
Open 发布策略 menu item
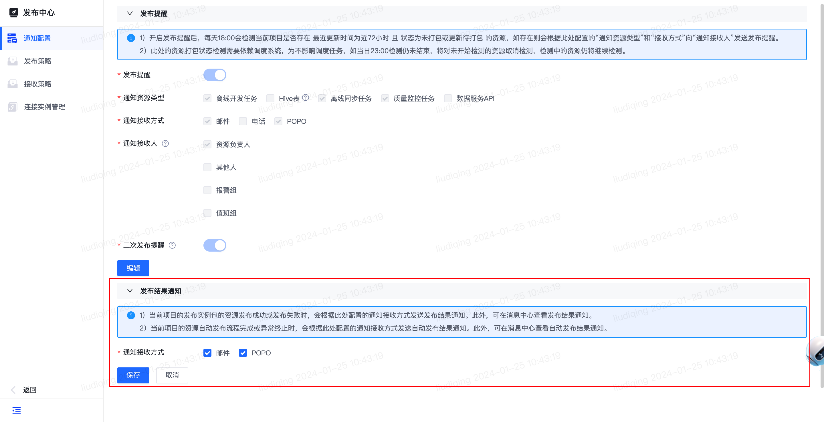coord(52,61)
